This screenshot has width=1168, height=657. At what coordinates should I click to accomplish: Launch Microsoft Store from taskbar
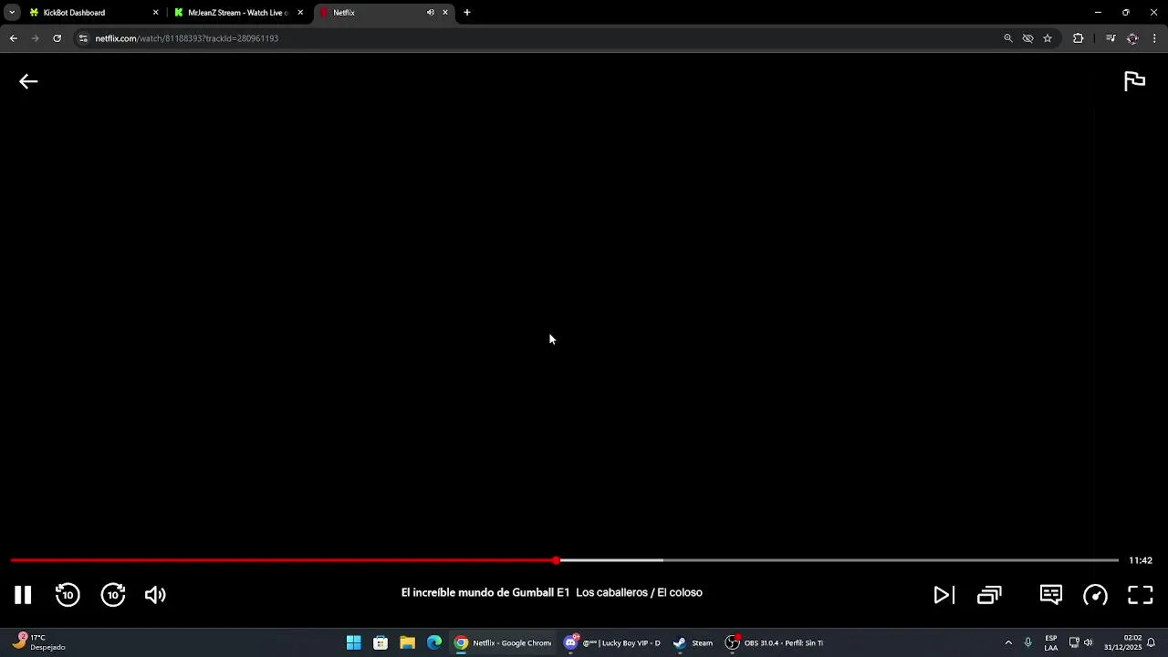coord(381,642)
